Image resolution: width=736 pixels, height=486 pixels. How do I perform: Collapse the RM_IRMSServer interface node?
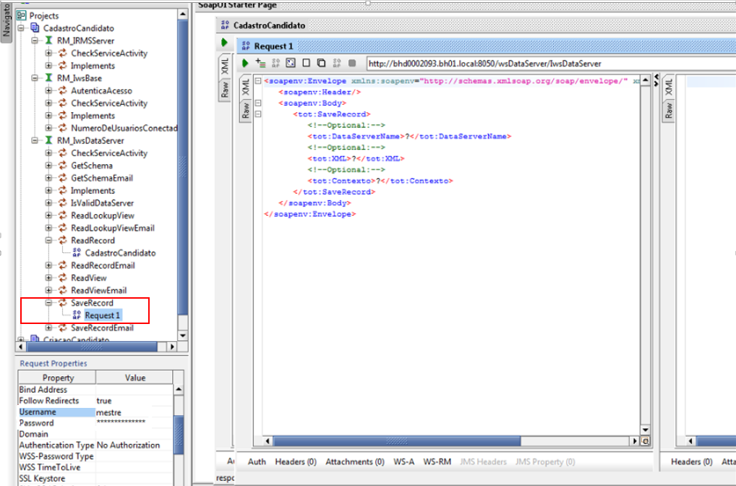point(35,40)
